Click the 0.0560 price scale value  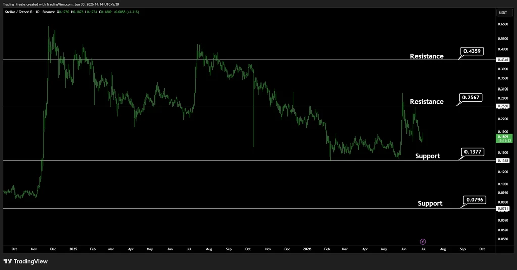point(503,239)
